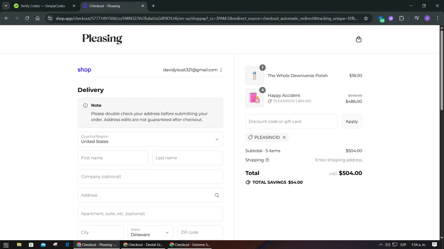Close the Verify Codes SimplyCodes tab
Screen dimensions: 444x249
(x=74, y=6)
